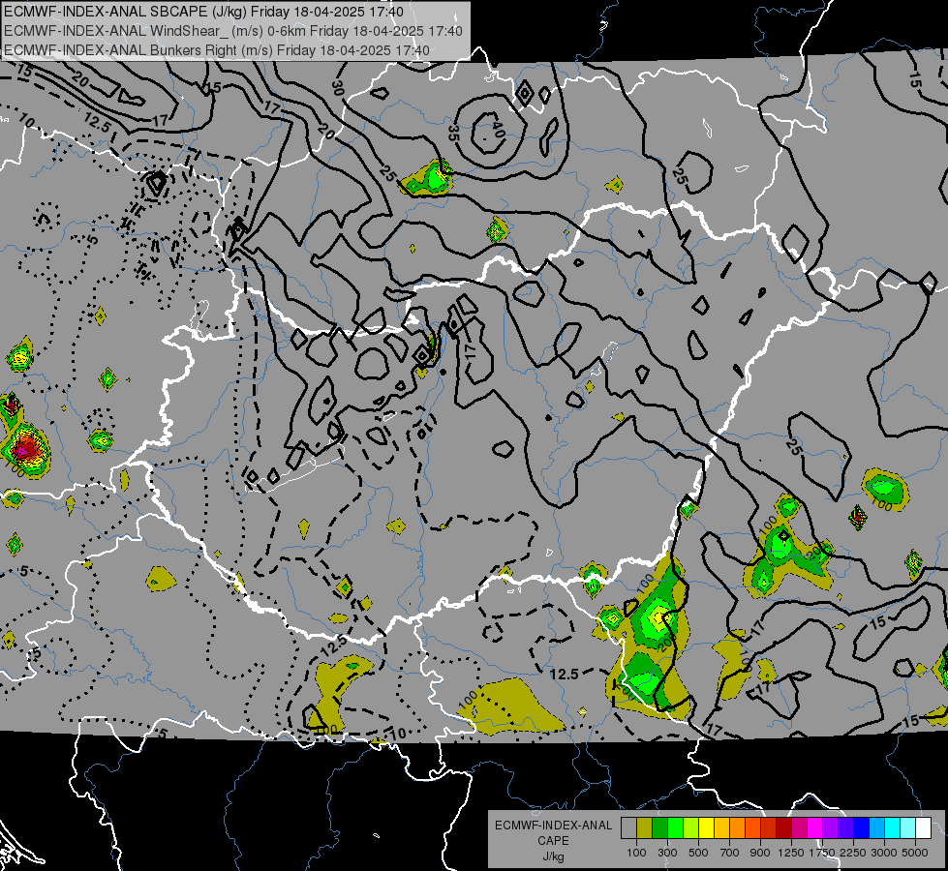Viewport: 948px width, 871px height.
Task: Click the 40 contour label on map
Action: tap(498, 129)
